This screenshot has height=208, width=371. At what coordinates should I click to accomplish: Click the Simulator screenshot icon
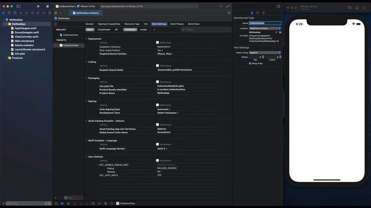[x=350, y=8]
